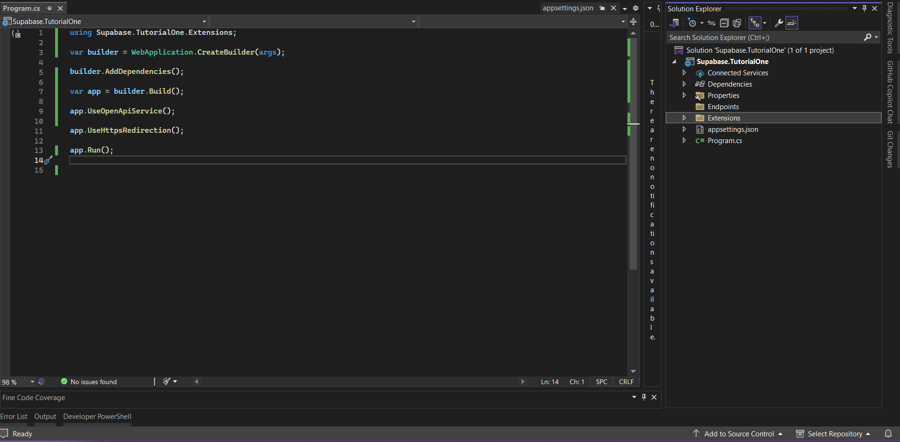Pin the Program.cs editor tab
This screenshot has width=900, height=442.
(49, 8)
